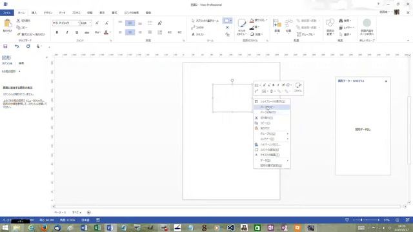
Task: Click the bullets list icon
Action: (x=150, y=23)
